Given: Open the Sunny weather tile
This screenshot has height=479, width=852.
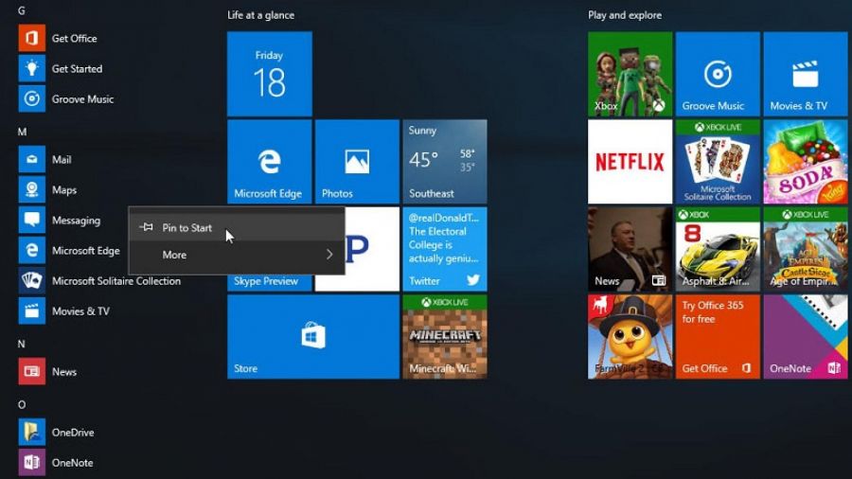Looking at the screenshot, I should (x=445, y=162).
